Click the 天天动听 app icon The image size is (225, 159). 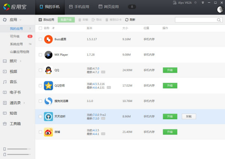(x=48, y=117)
